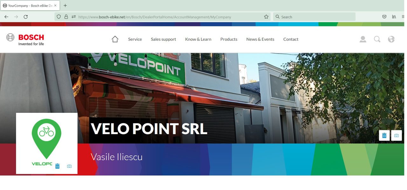407x190 pixels.
Task: Open the user account profile icon
Action: (x=363, y=39)
